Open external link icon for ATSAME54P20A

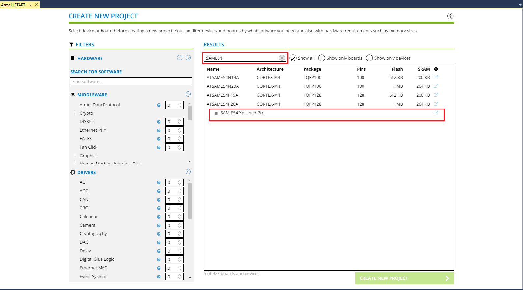436,104
